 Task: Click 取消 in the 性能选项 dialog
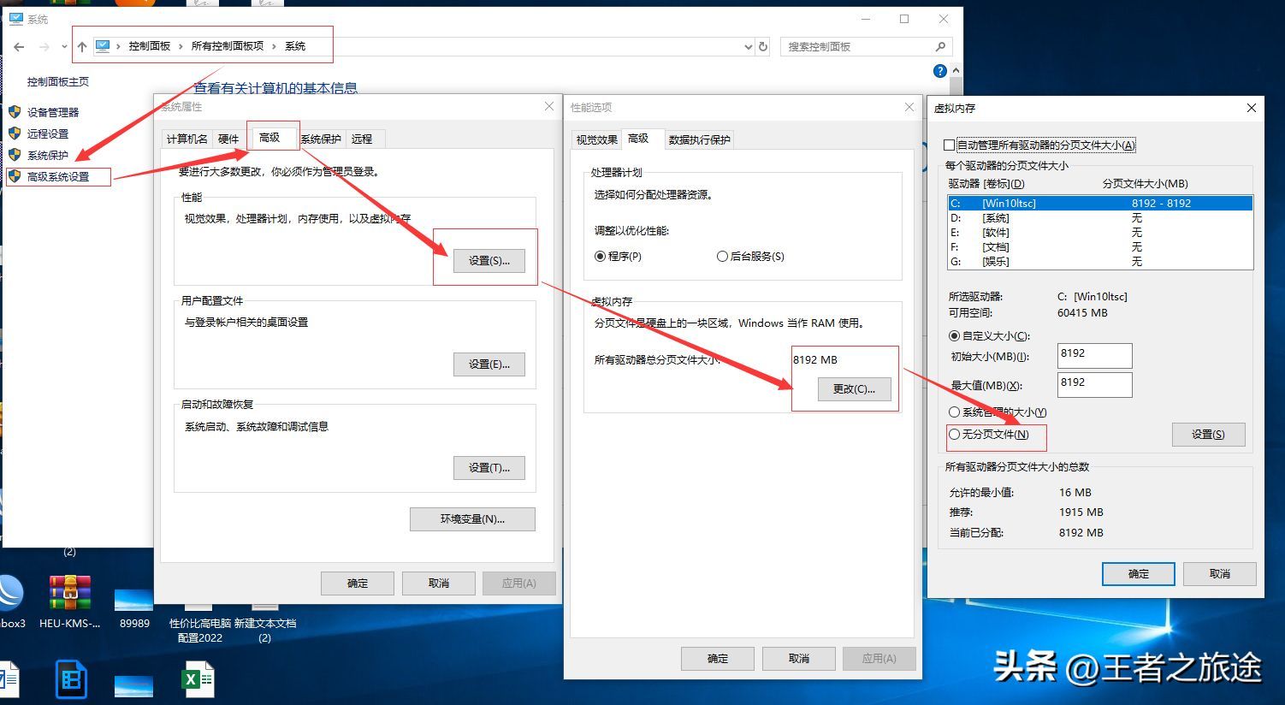(x=799, y=658)
